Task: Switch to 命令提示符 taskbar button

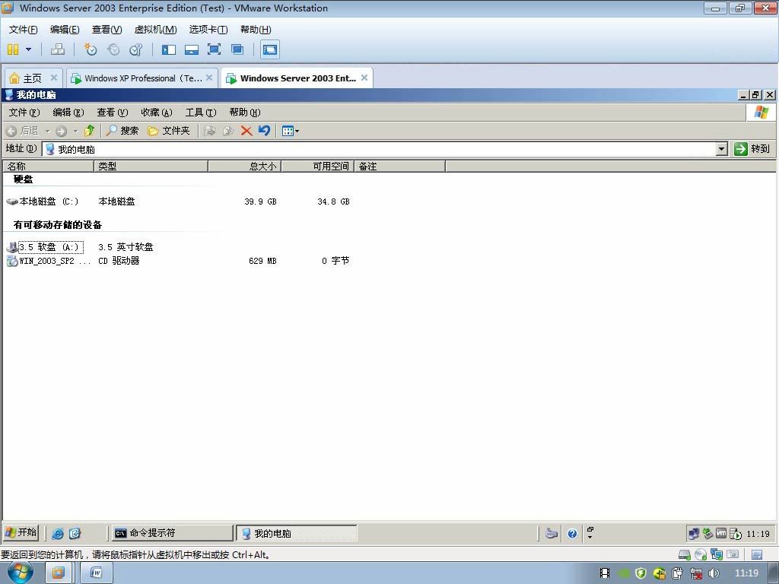Action: [171, 533]
